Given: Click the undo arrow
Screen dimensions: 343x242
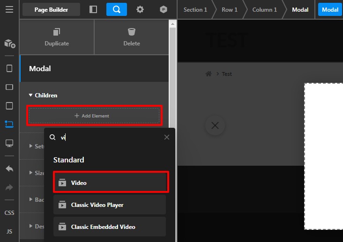Looking at the screenshot, I should click(9, 169).
